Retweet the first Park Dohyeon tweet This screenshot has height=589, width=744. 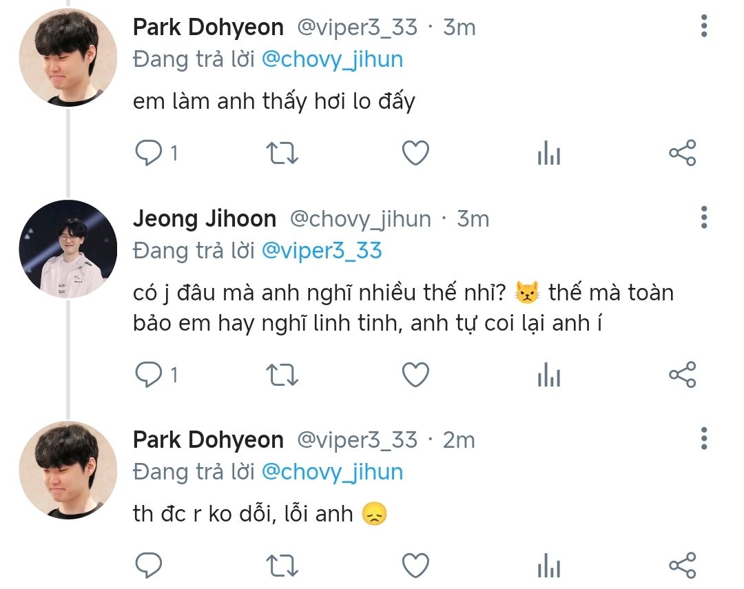[282, 153]
